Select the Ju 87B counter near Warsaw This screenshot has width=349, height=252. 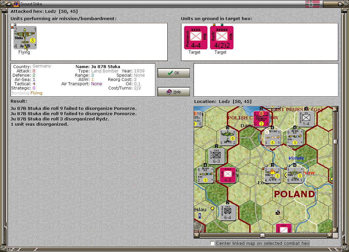point(295,175)
